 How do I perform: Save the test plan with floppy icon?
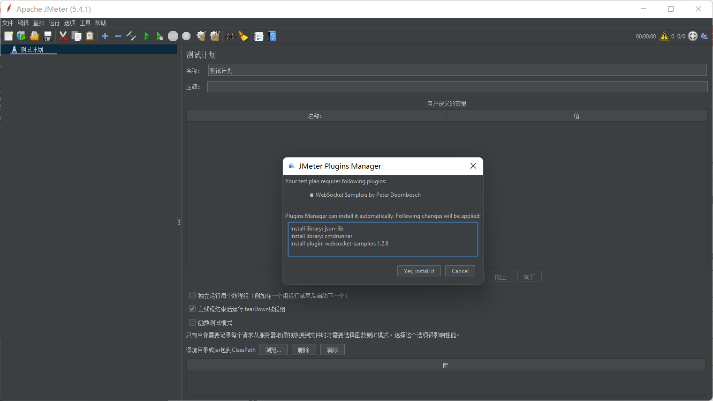pyautogui.click(x=47, y=36)
